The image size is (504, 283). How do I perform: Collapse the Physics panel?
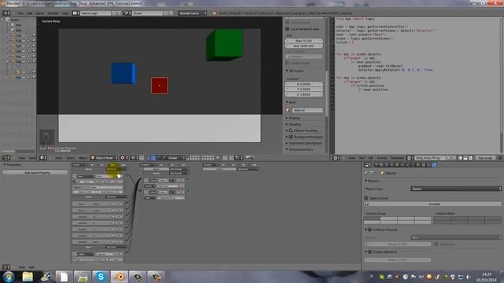[366, 181]
